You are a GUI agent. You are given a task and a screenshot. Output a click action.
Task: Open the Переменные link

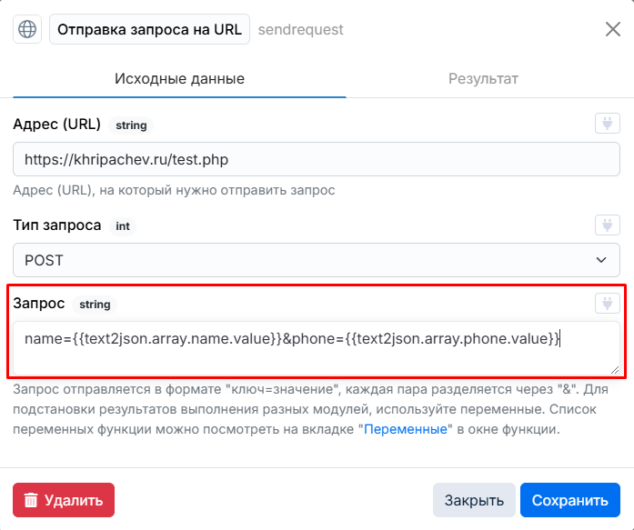coord(406,429)
